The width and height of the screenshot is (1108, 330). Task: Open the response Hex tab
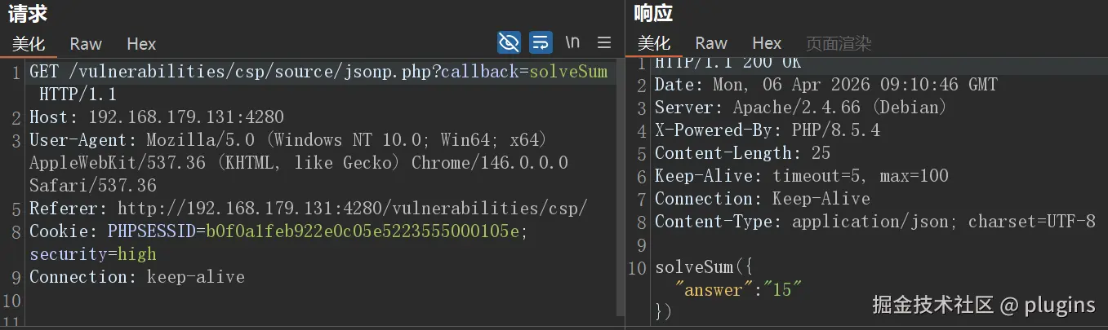[767, 44]
